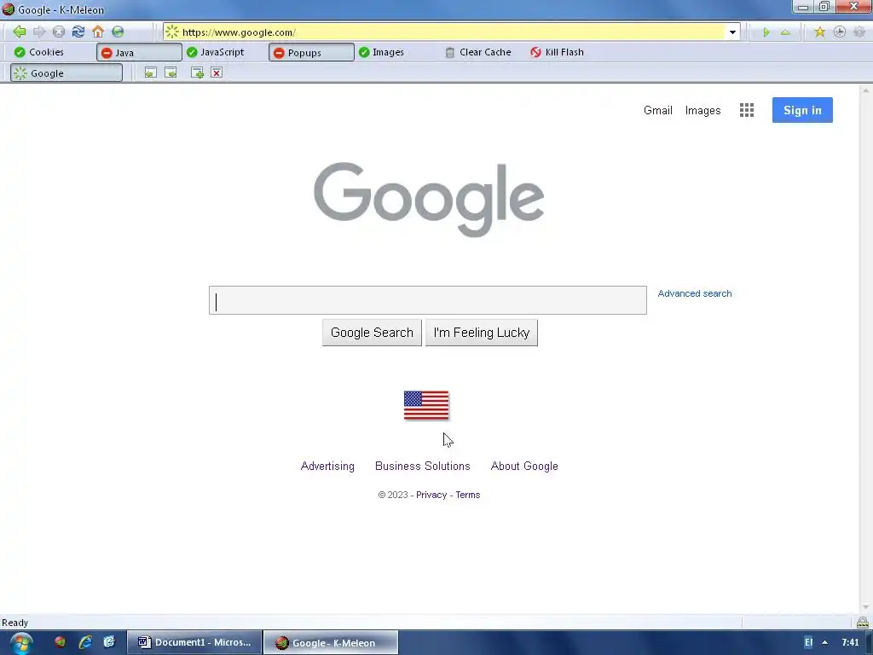Stop page loading with the stop icon
The width and height of the screenshot is (873, 655).
click(x=59, y=32)
